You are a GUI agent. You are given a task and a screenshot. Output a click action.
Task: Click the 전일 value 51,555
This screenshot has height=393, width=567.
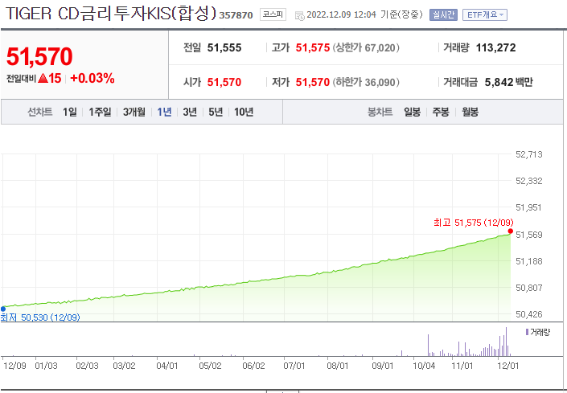224,47
